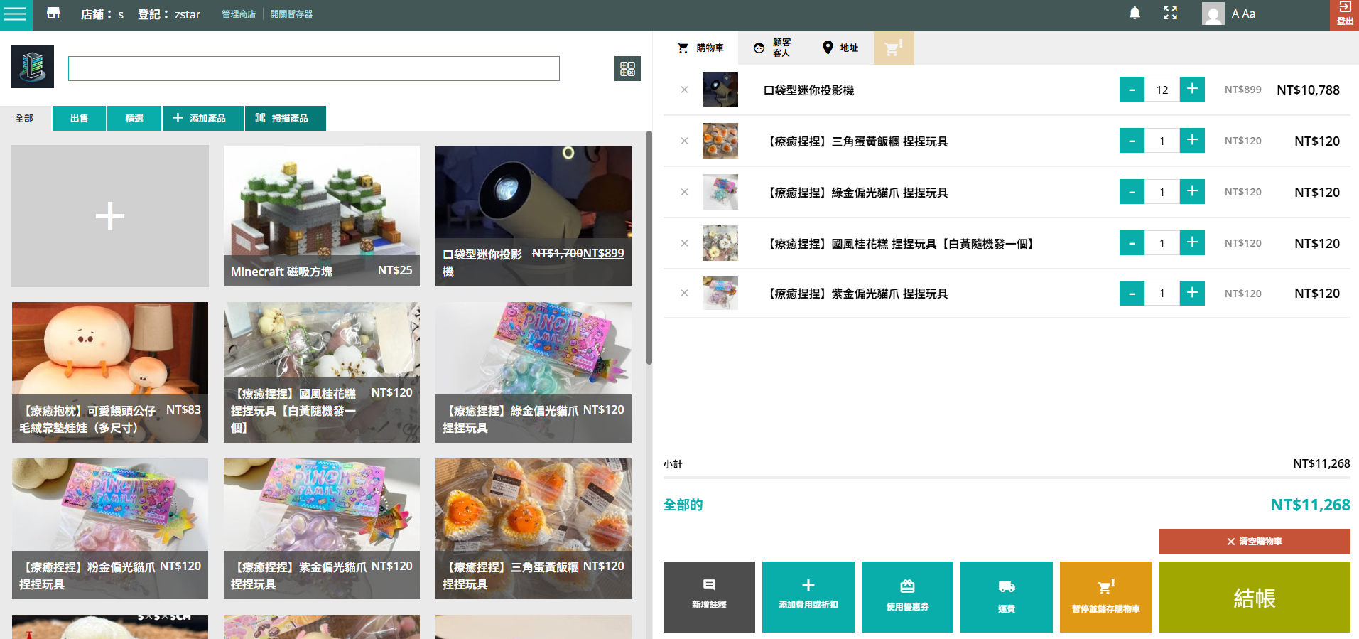1359x639 pixels.
Task: Click cart thumbnail of 口袋型迷你投影機
Action: 720,90
